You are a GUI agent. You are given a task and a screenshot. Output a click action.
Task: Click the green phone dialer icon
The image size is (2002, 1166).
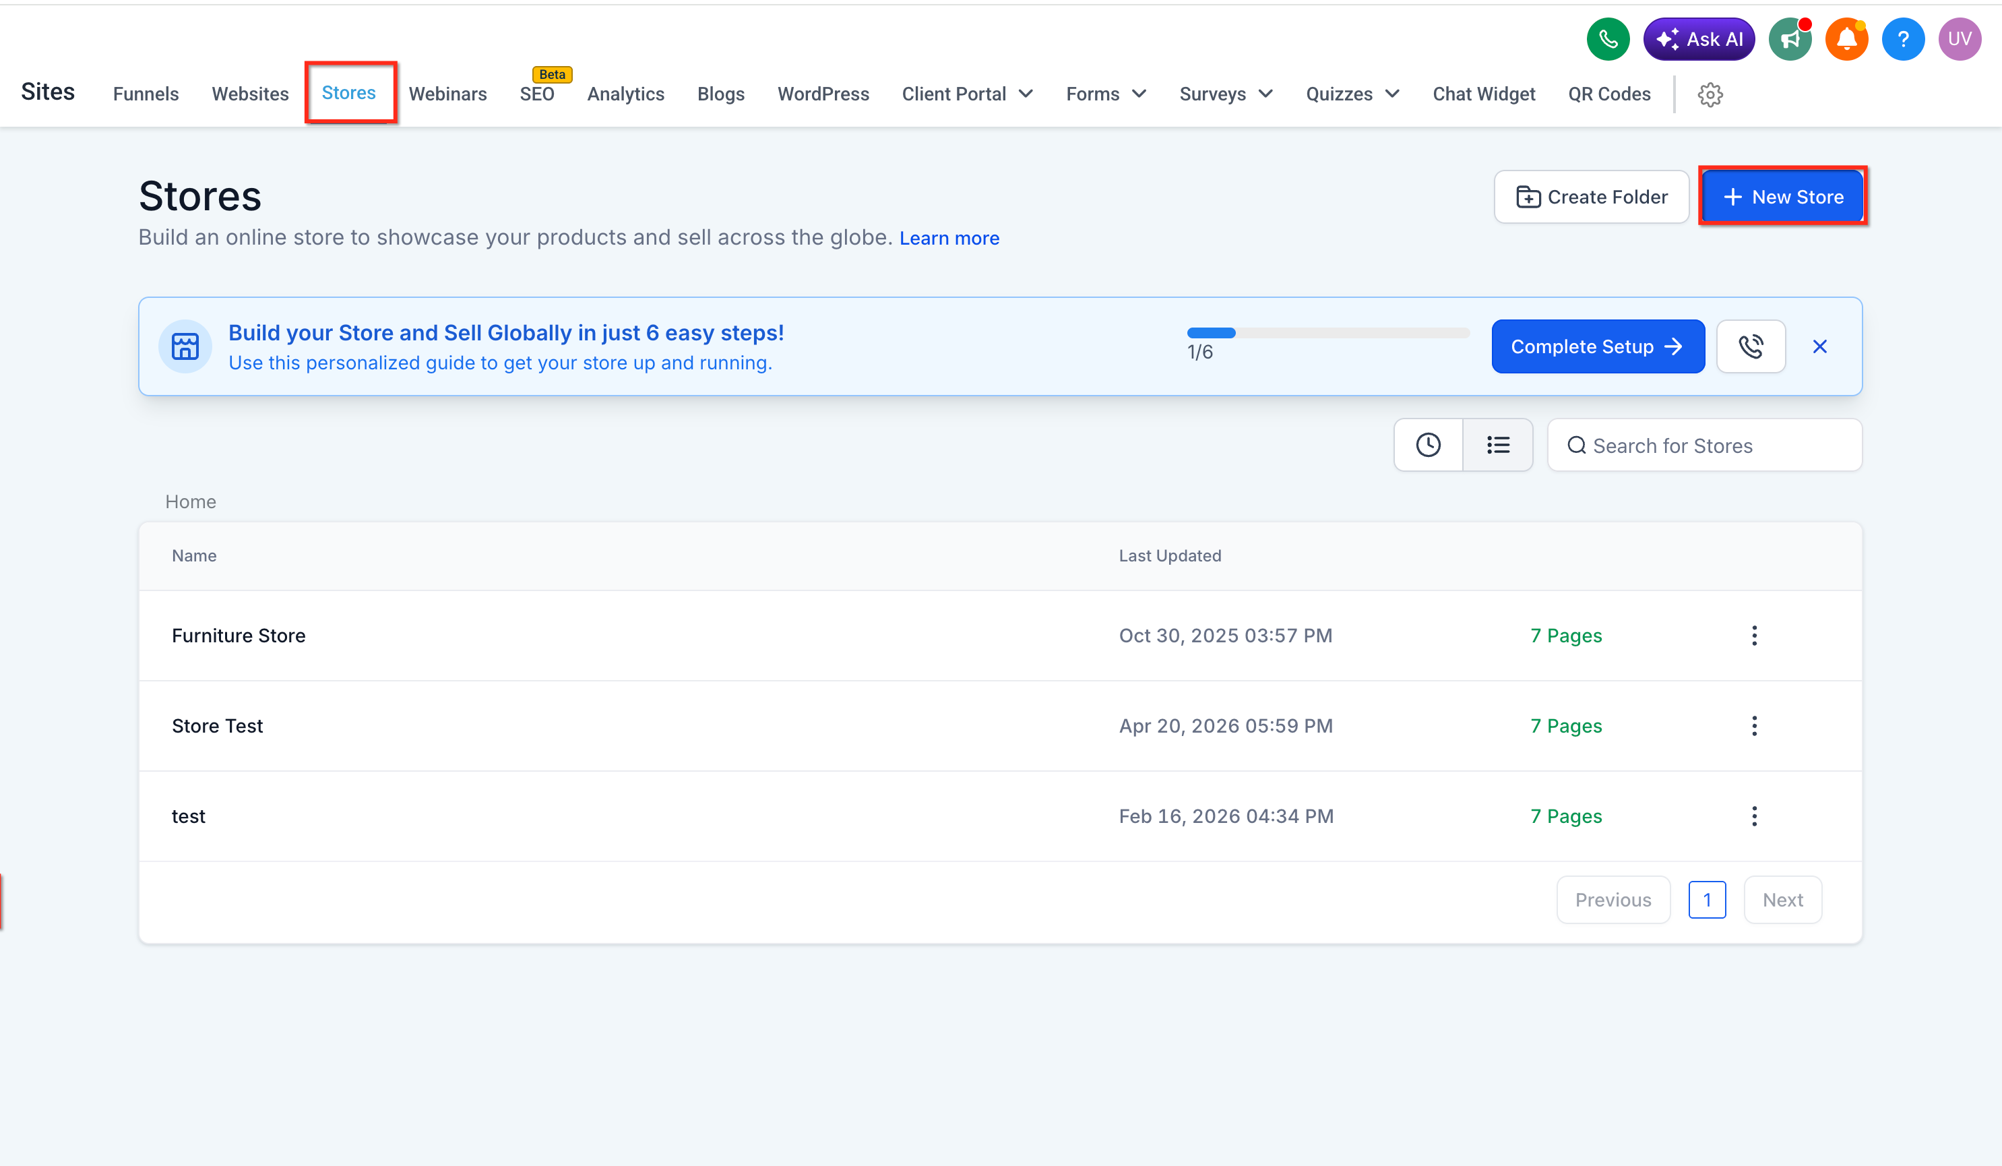coord(1607,39)
